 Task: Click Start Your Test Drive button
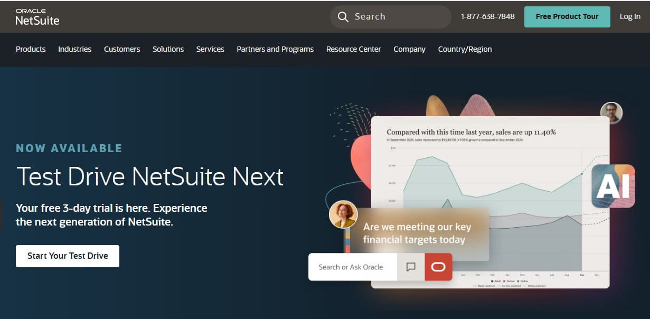point(68,256)
